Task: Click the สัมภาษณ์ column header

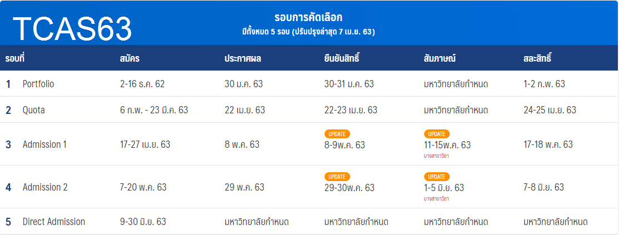Action: [440, 58]
